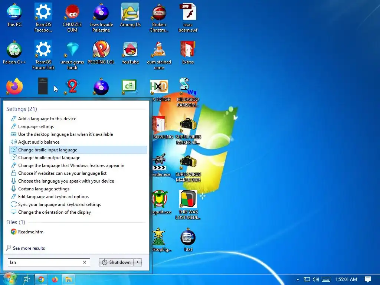380x285 pixels.
Task: Open Adjust audio balance result
Action: pos(78,142)
